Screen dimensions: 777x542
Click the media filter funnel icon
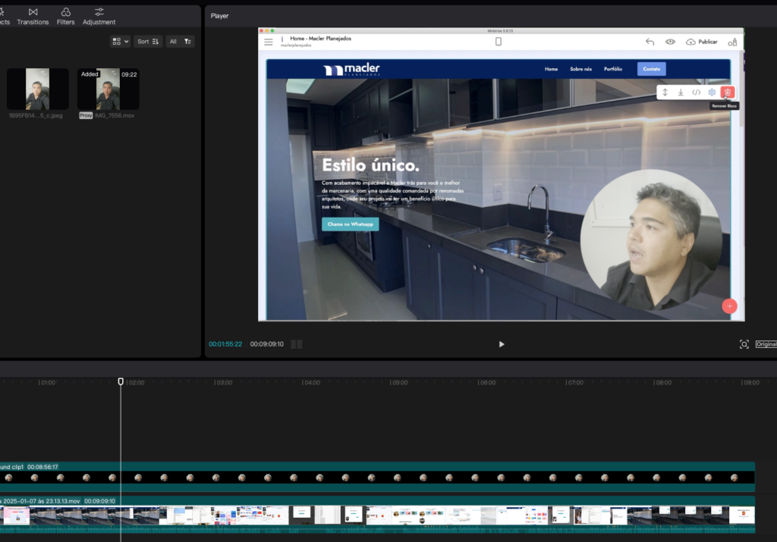188,42
